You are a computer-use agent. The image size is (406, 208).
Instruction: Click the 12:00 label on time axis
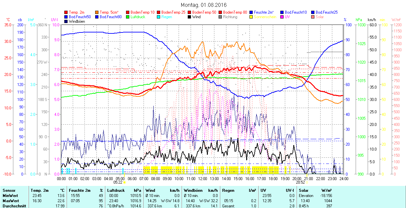tap(203, 178)
